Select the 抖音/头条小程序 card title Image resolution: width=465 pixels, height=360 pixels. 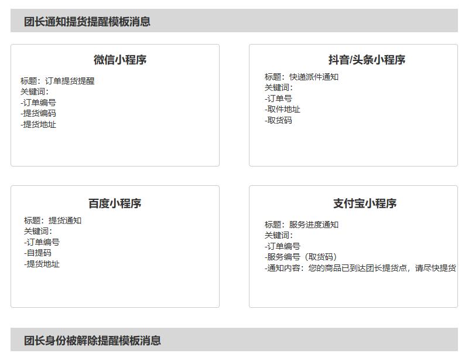(x=367, y=60)
